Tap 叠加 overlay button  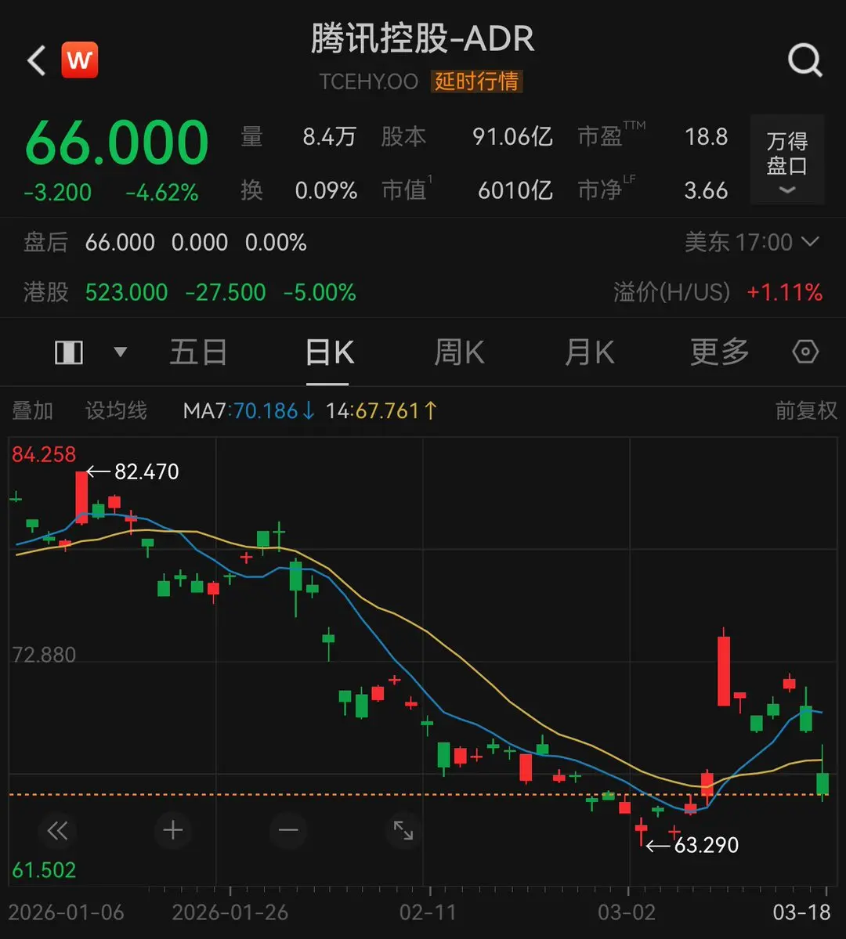[x=32, y=411]
